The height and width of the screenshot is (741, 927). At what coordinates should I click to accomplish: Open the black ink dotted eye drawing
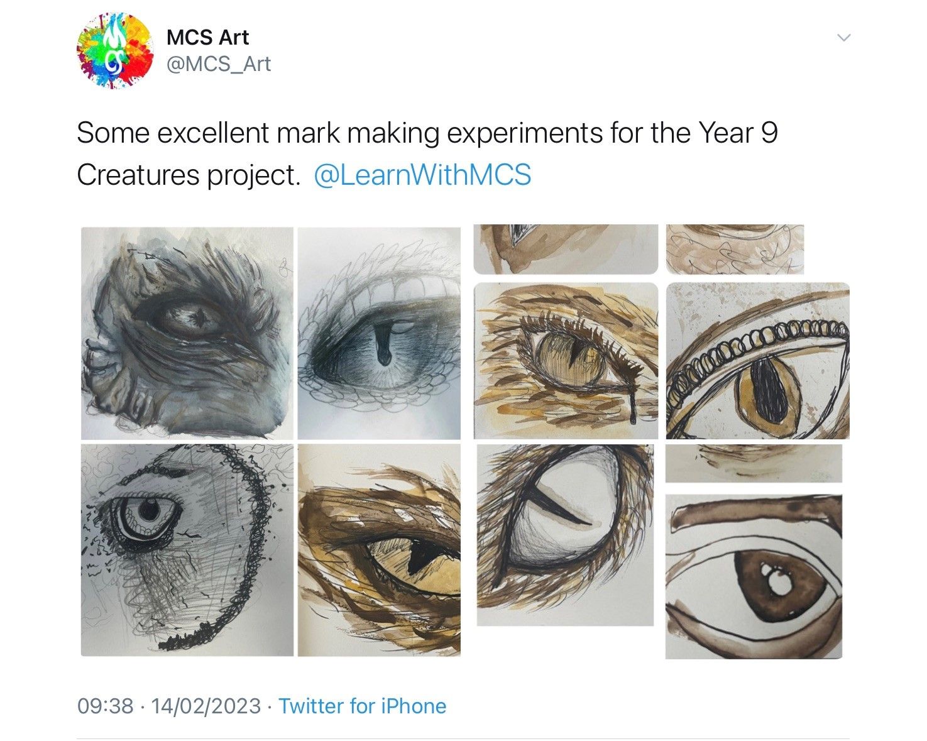pyautogui.click(x=187, y=550)
